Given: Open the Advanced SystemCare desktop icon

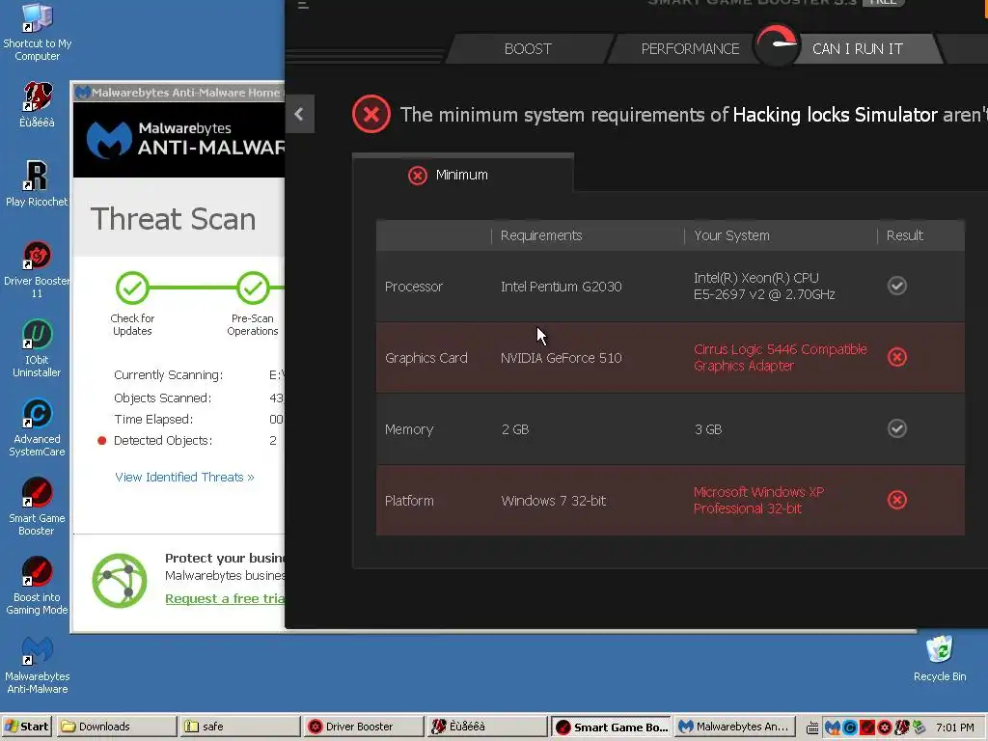Looking at the screenshot, I should [x=37, y=427].
